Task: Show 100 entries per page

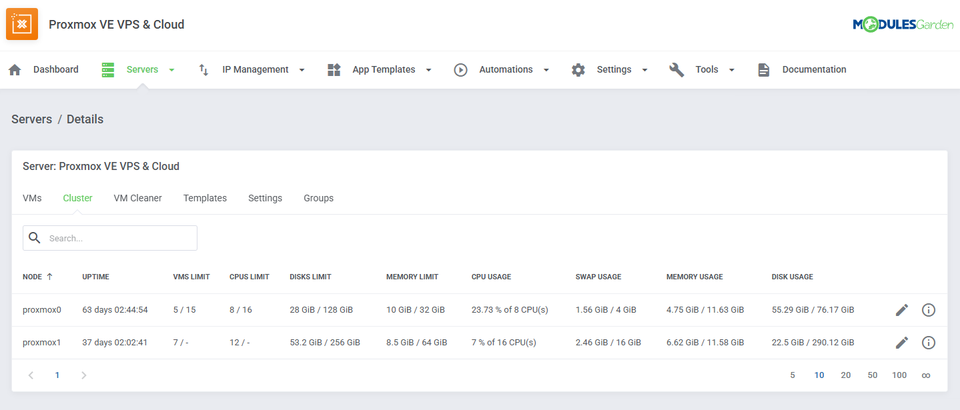Action: point(899,375)
